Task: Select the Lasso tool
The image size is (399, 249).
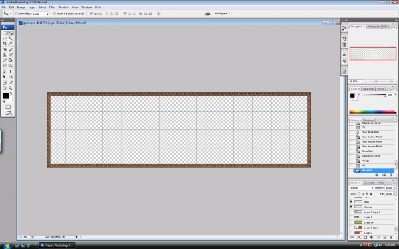Action: pos(5,39)
